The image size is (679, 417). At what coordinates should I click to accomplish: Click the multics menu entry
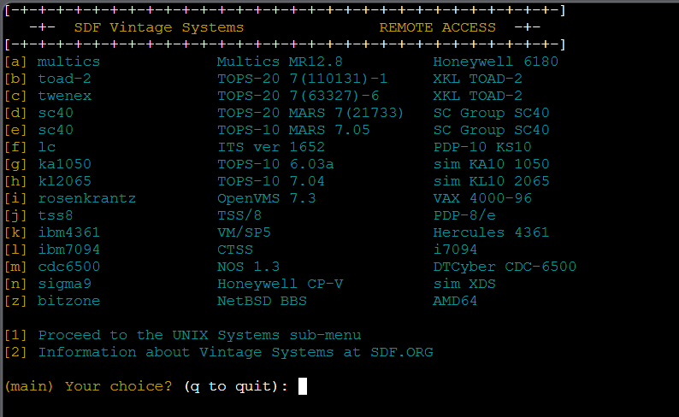(68, 62)
